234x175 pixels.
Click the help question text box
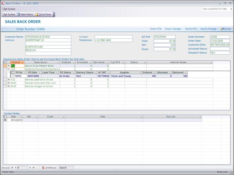coord(215,9)
